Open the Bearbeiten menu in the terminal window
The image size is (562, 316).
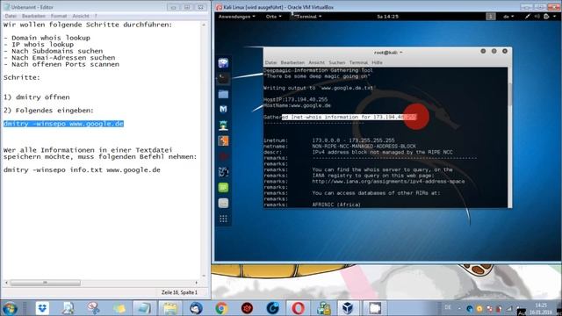pos(292,62)
